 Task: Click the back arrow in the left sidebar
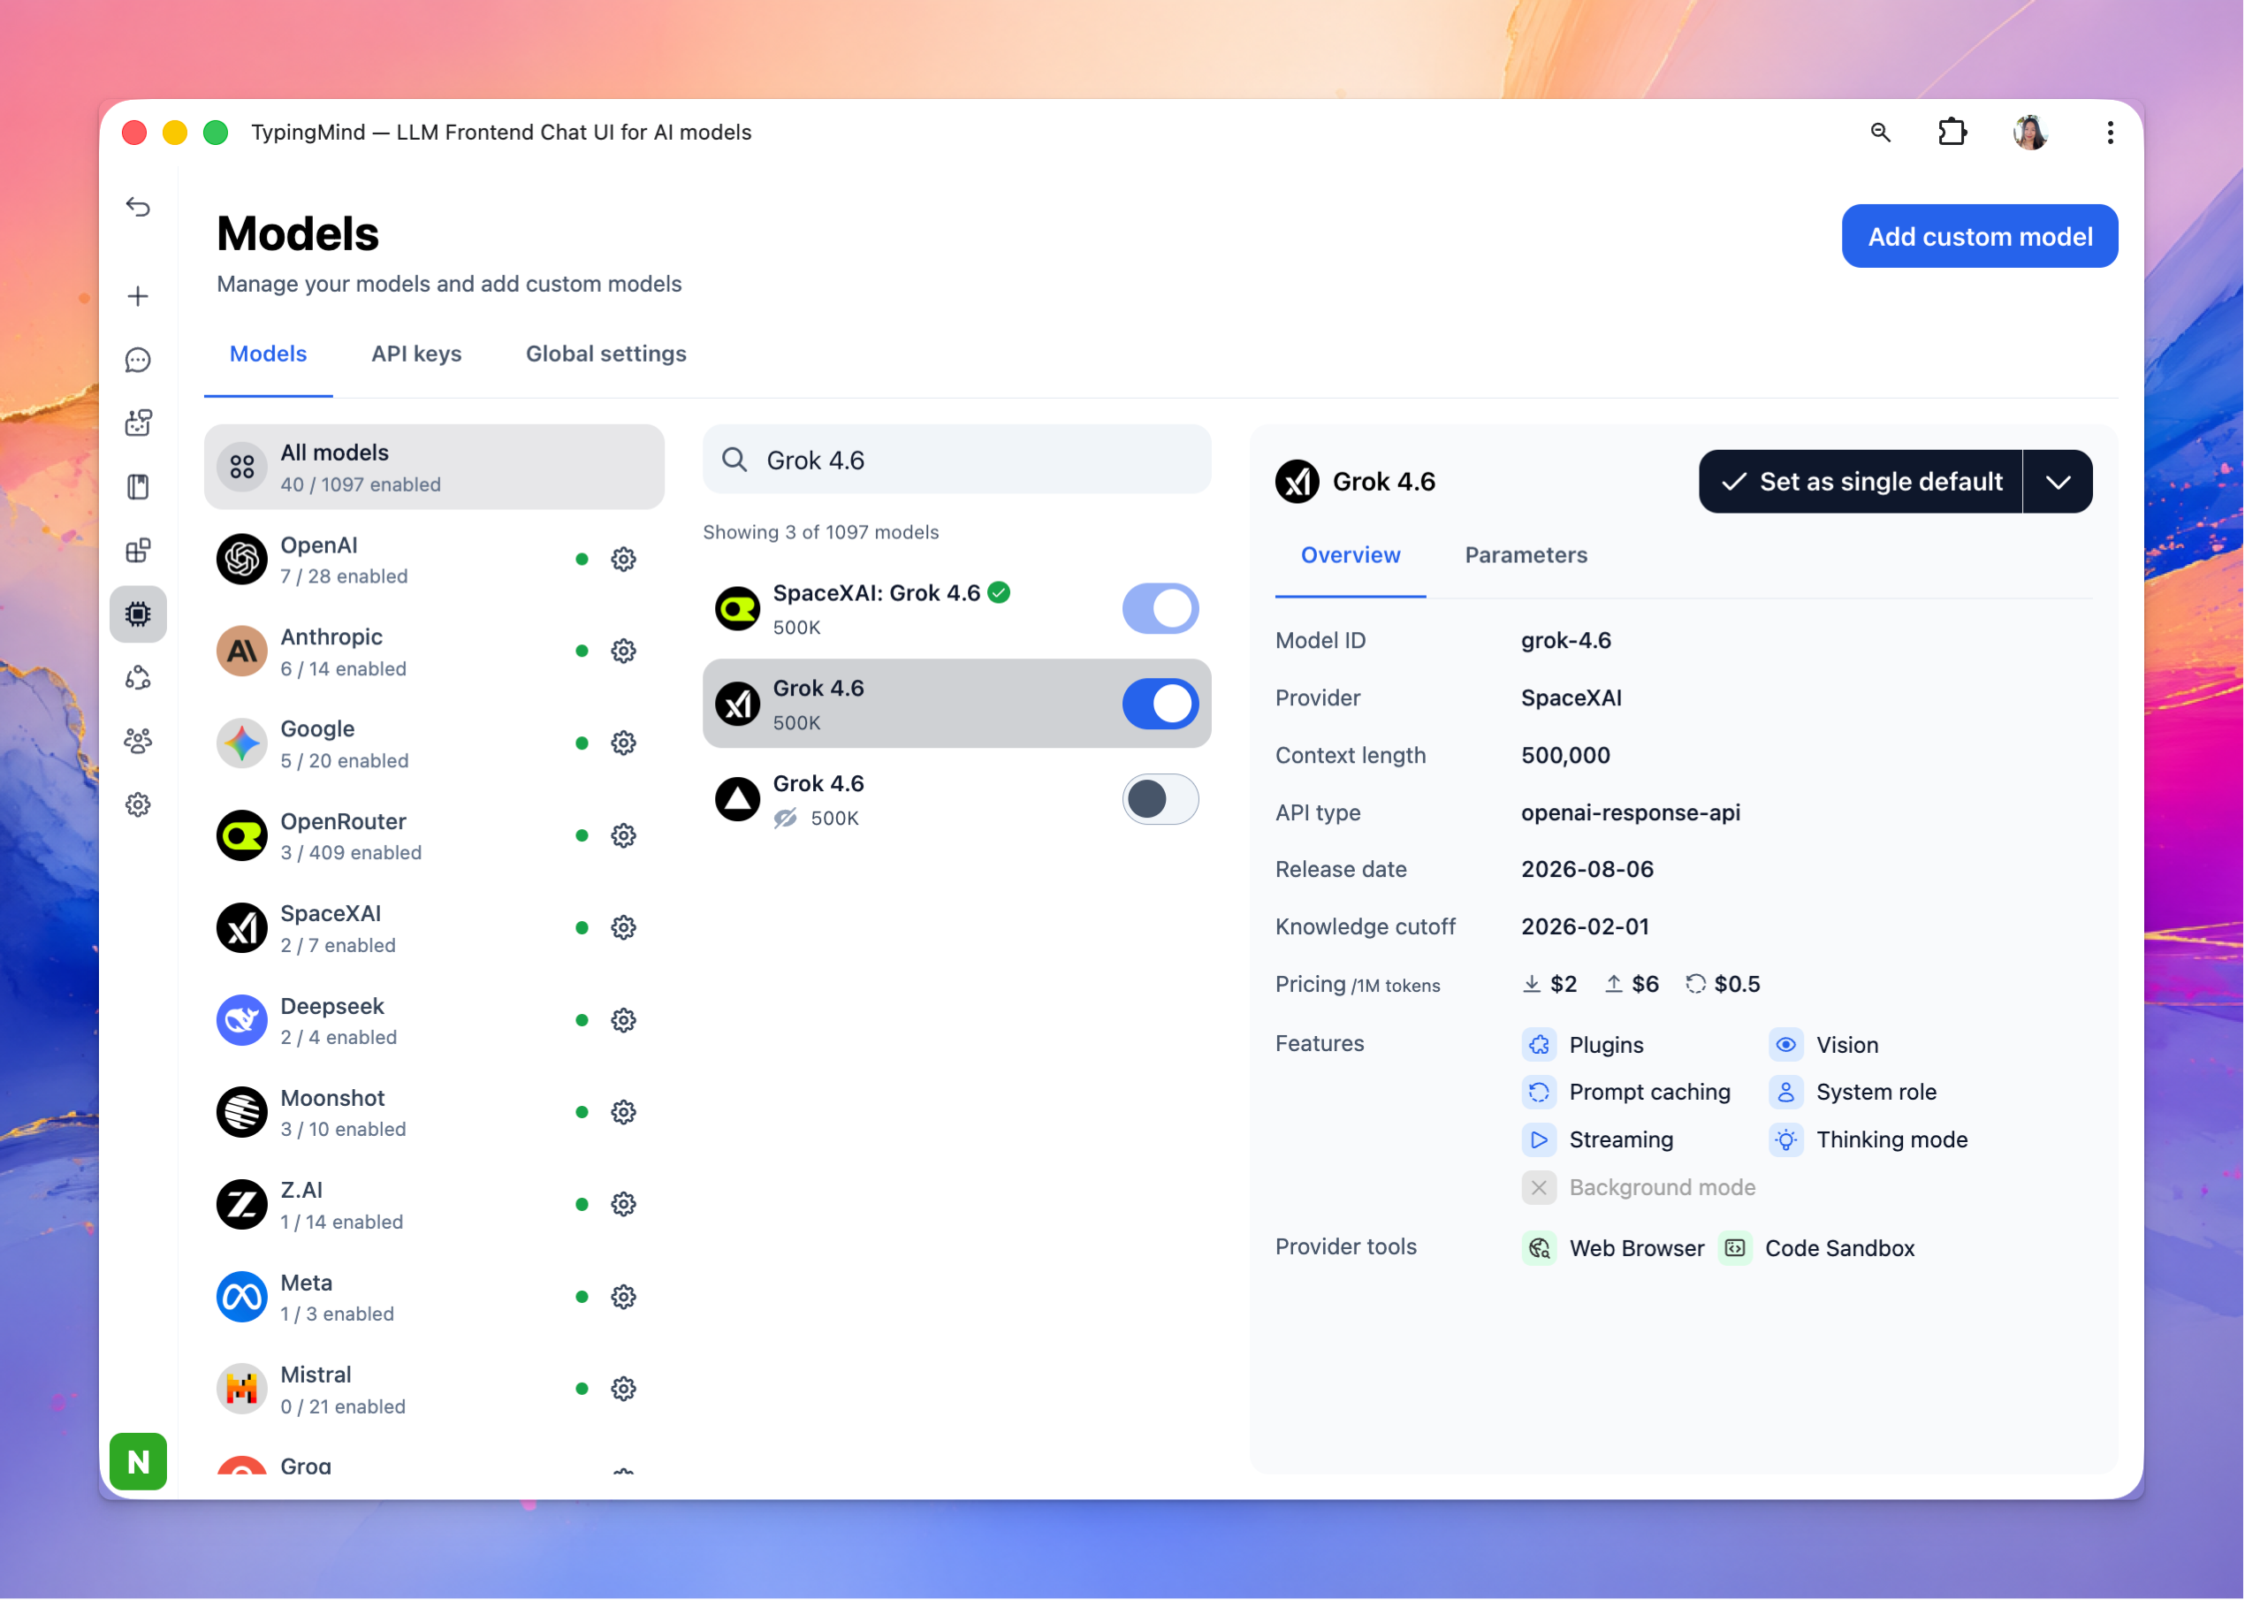click(138, 207)
